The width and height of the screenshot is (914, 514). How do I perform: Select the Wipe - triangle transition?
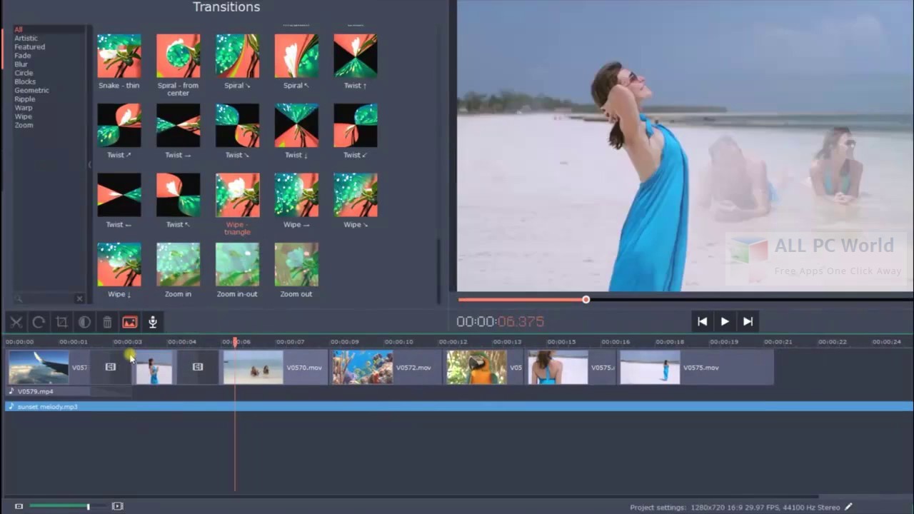(x=236, y=194)
